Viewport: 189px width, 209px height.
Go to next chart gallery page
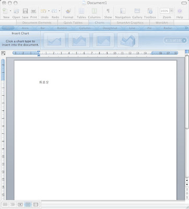[184, 41]
